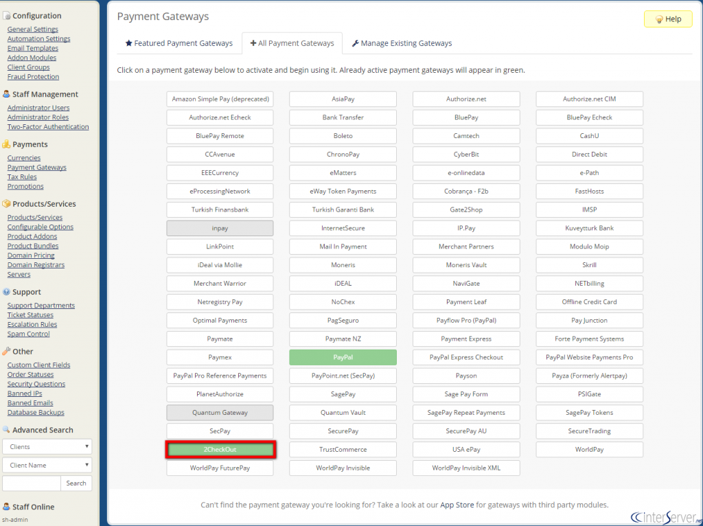Image resolution: width=703 pixels, height=526 pixels.
Task: Click the Help button
Action: (668, 19)
